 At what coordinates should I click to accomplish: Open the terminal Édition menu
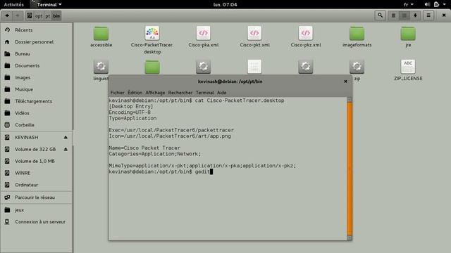click(135, 93)
